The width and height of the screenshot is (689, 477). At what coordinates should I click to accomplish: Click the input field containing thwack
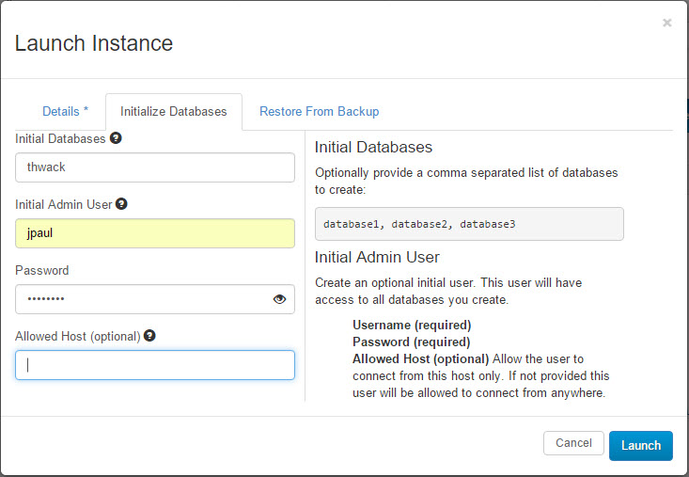click(155, 167)
